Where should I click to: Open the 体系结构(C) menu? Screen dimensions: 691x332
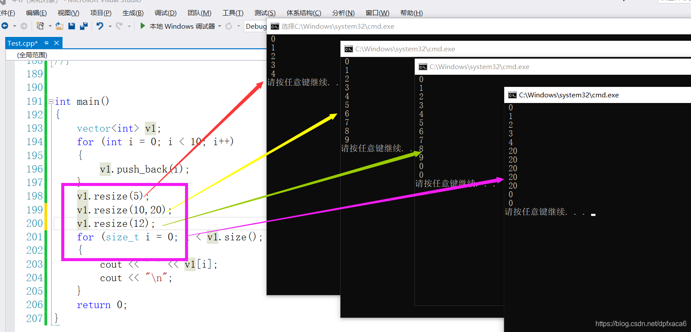point(304,13)
